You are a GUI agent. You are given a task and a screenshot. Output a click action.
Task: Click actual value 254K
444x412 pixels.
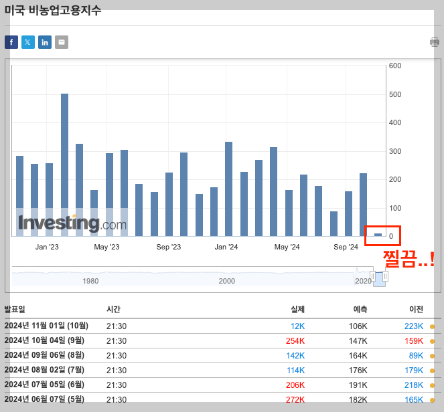point(295,341)
